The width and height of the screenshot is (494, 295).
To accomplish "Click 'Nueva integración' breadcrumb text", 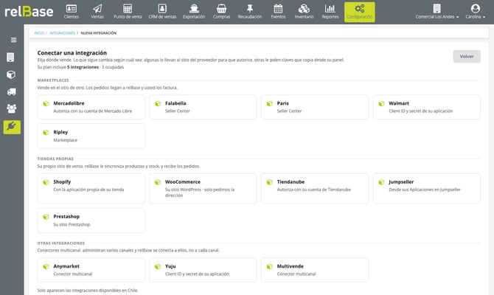I will pyautogui.click(x=99, y=32).
